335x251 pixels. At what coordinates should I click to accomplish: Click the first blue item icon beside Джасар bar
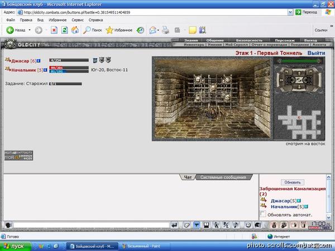(x=95, y=60)
